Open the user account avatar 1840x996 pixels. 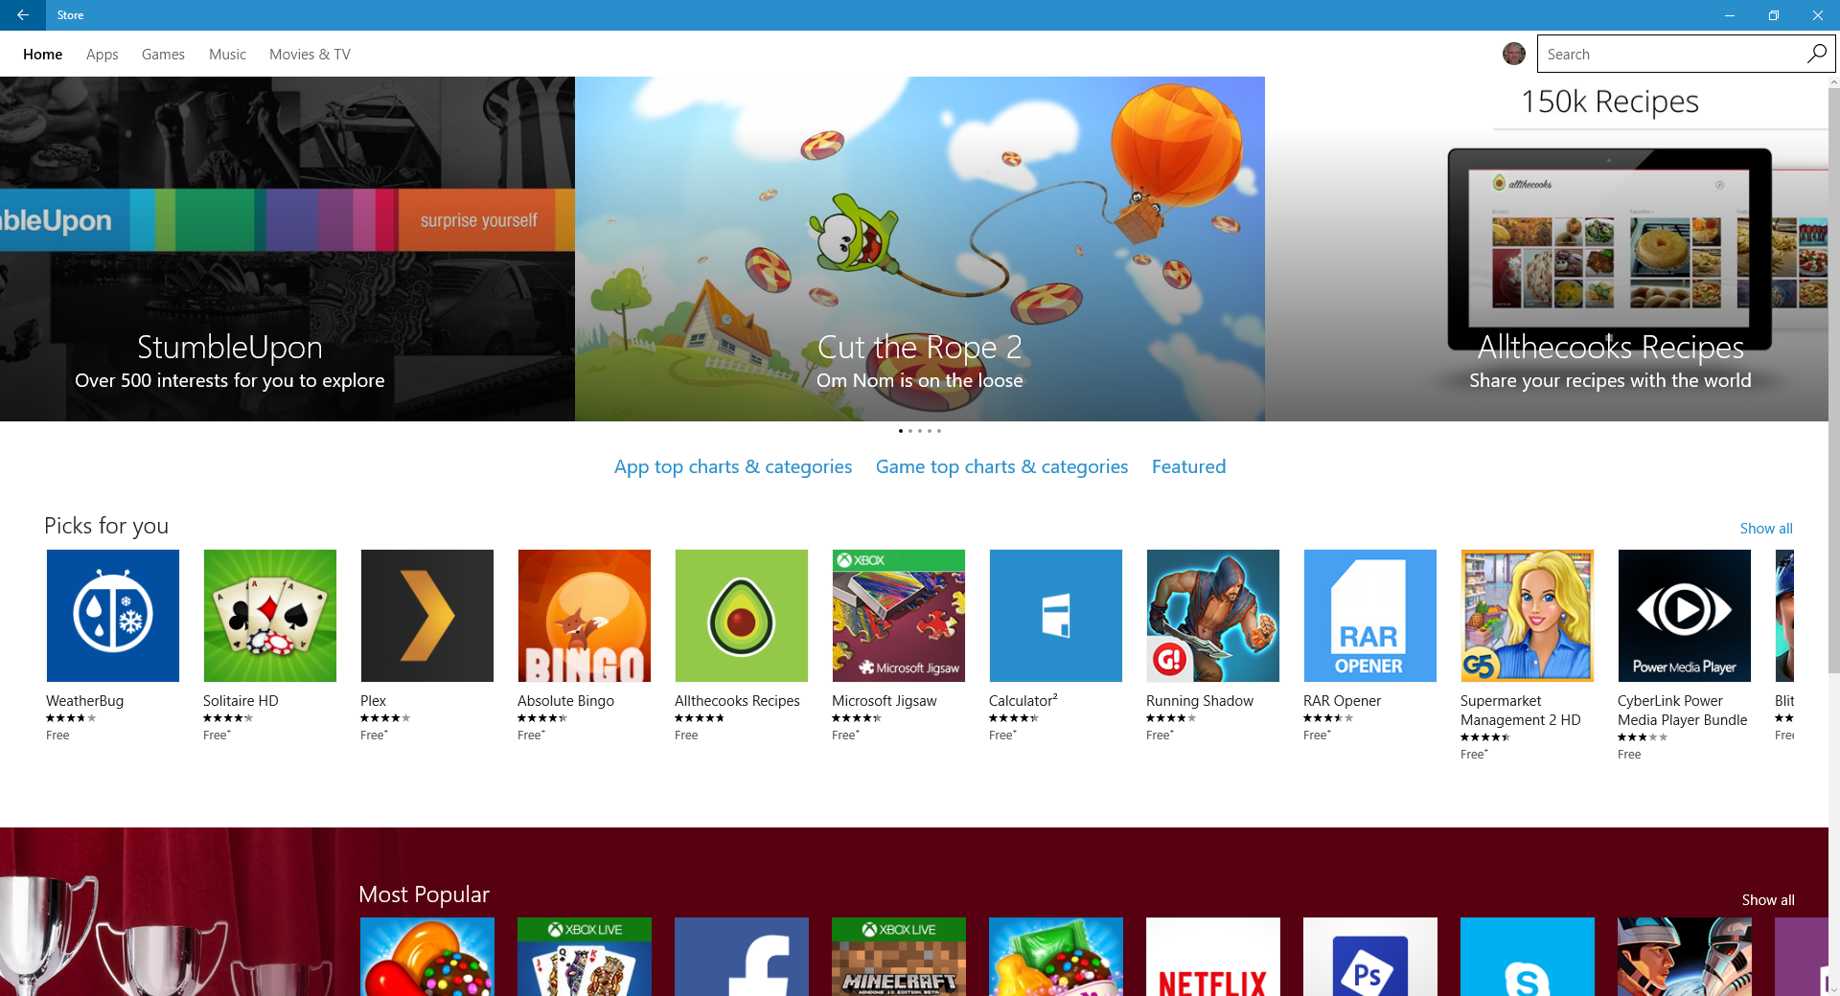(x=1514, y=54)
